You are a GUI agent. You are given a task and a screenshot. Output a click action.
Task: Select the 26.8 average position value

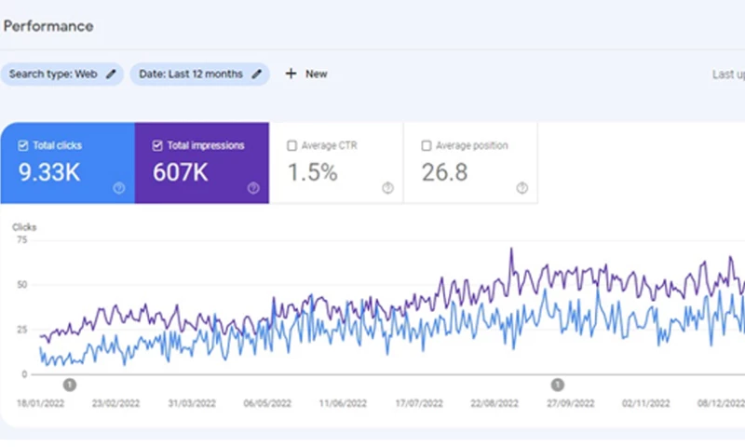point(444,172)
